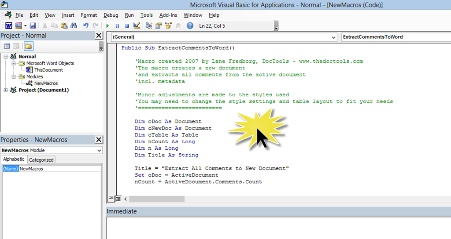This screenshot has height=239, width=451.
Task: Open the Insert menu
Action: tap(68, 15)
